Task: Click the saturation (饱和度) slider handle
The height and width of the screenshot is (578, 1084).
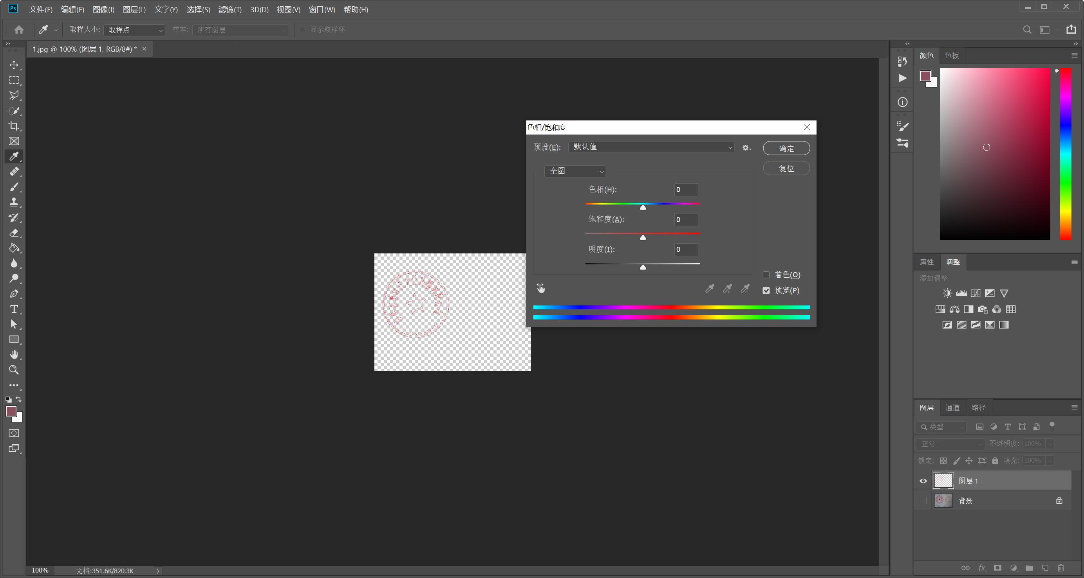Action: pos(643,237)
